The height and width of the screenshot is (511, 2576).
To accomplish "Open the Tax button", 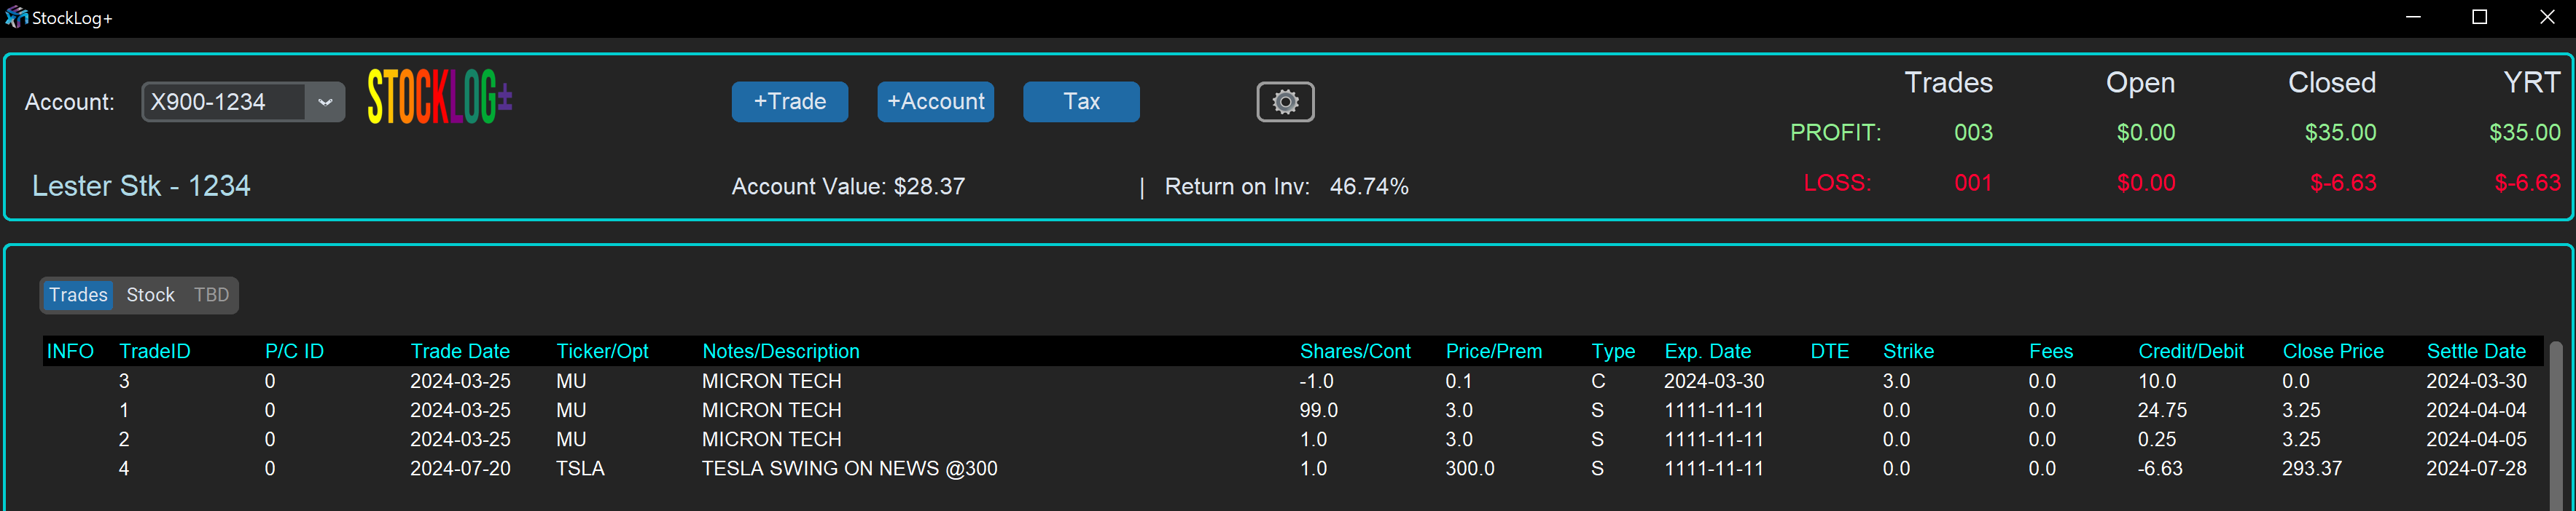I will 1081,102.
